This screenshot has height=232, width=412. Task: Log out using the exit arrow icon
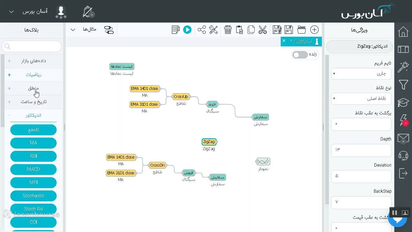point(403,173)
